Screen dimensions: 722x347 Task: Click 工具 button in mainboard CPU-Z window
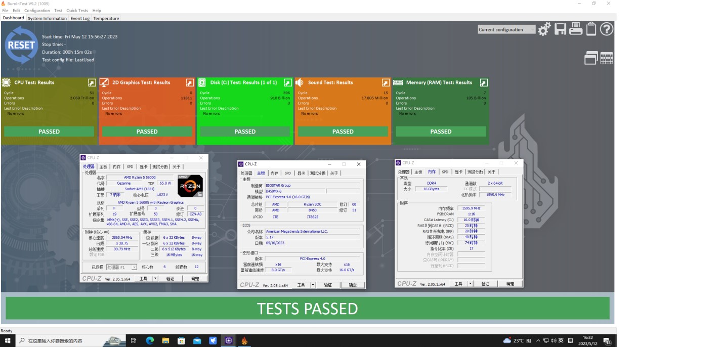(x=301, y=285)
